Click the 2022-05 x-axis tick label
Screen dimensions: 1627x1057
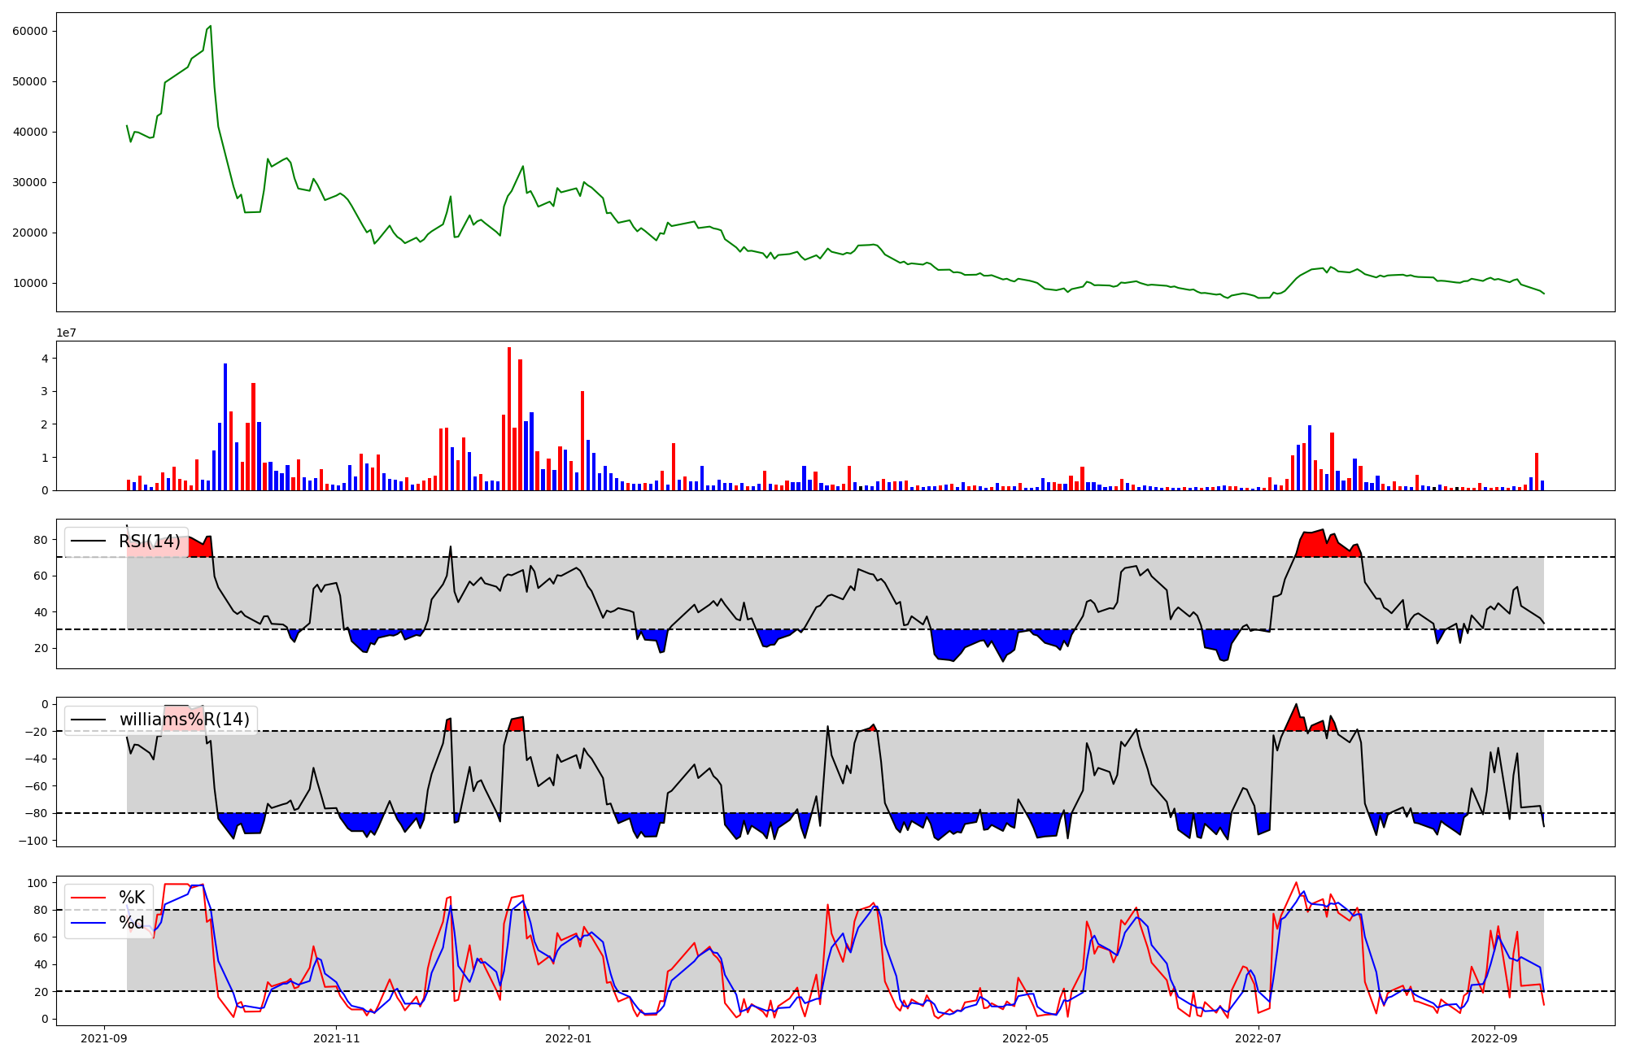pos(1026,1038)
